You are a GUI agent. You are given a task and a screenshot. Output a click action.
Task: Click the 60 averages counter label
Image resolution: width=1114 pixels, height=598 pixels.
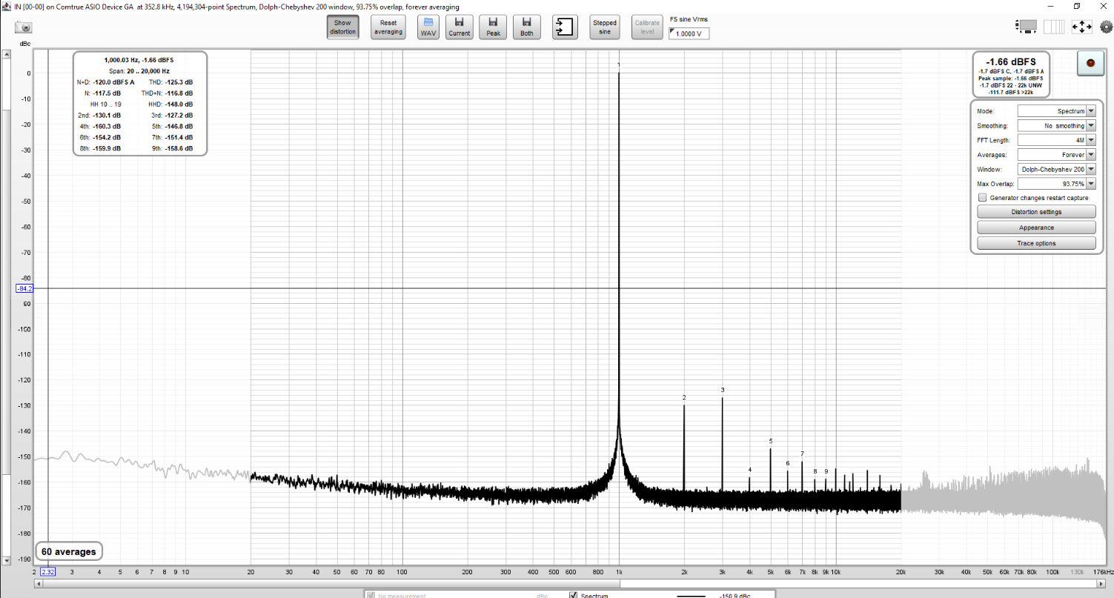[x=69, y=552]
